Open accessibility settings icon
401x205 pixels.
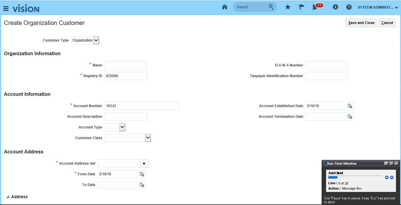click(x=336, y=7)
